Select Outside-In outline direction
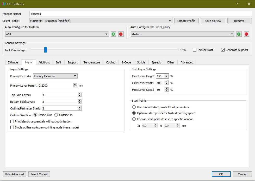 click(x=56, y=115)
